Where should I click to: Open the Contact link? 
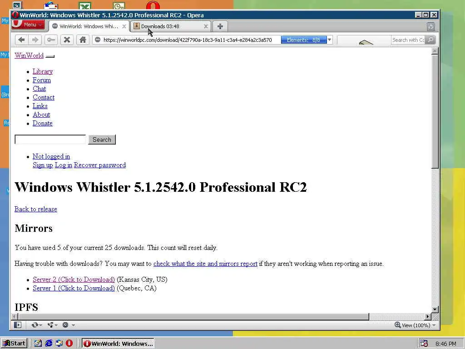coord(44,97)
